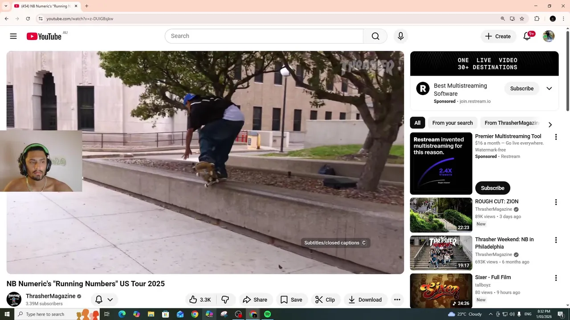Open Thrasher Weekend NB in Philadelphia thumbnail

point(441,253)
